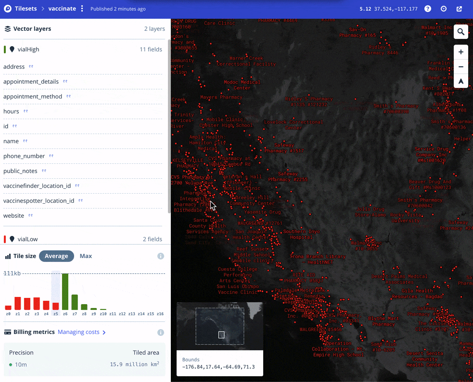The image size is (473, 382).
Task: Click the 2 fields count label
Action: [153, 239]
